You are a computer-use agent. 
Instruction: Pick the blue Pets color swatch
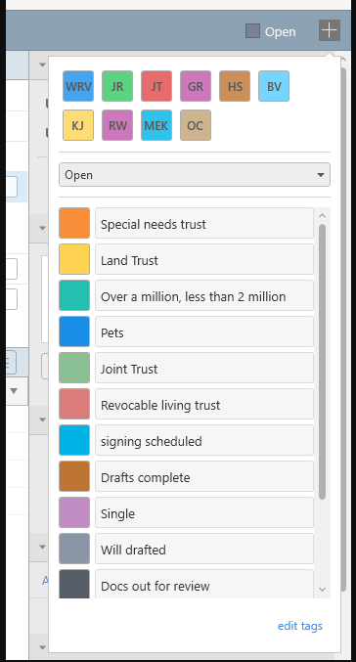click(x=74, y=331)
